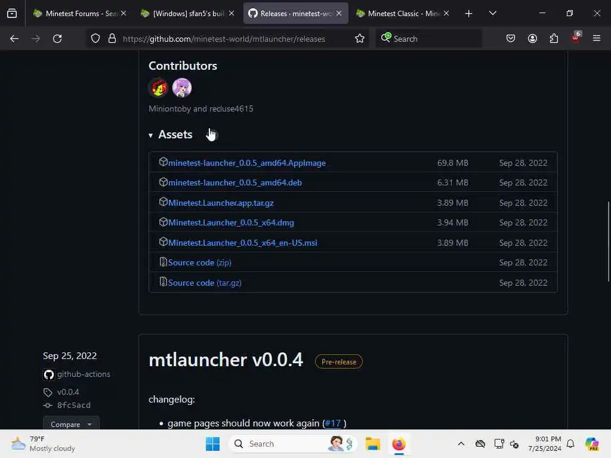Switch to the sfan5's builds tab

(188, 13)
